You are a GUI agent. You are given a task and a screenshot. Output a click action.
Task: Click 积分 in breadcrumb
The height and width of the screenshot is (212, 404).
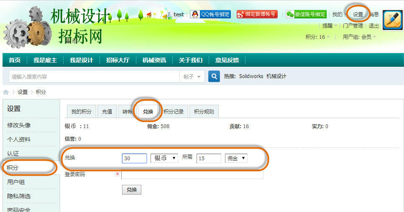click(x=41, y=92)
